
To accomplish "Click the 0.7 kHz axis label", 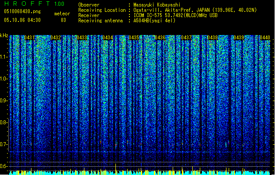I will pos(3,144).
